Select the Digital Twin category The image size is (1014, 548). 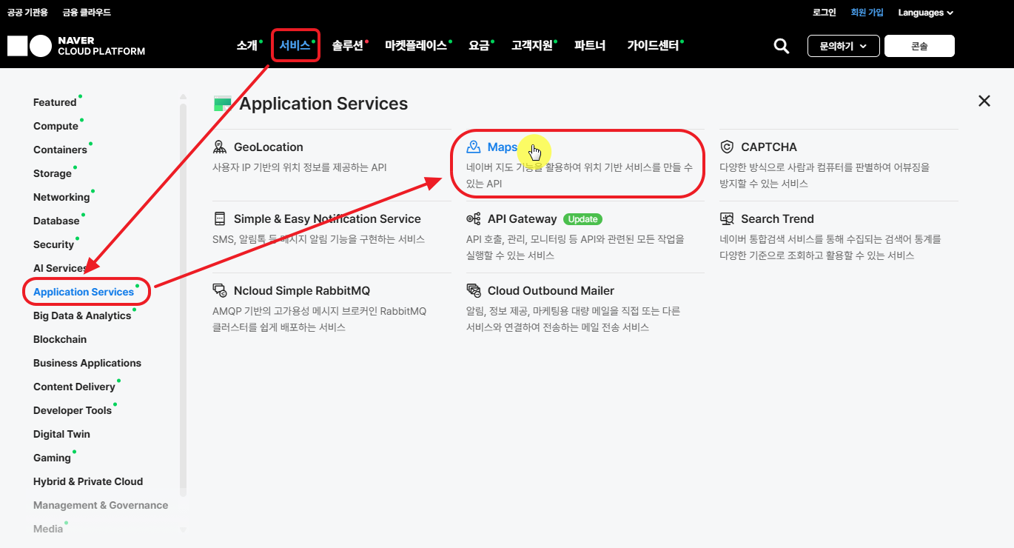point(61,434)
